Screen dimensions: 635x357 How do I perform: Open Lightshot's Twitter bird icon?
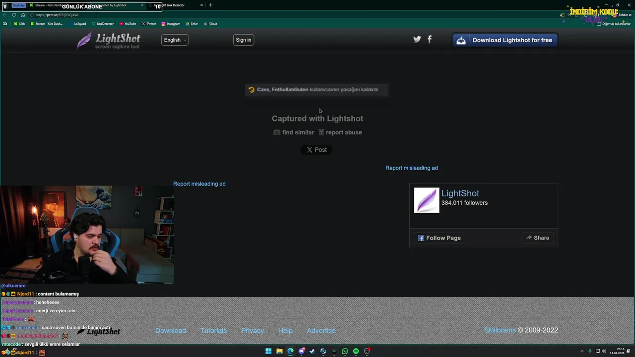(417, 40)
